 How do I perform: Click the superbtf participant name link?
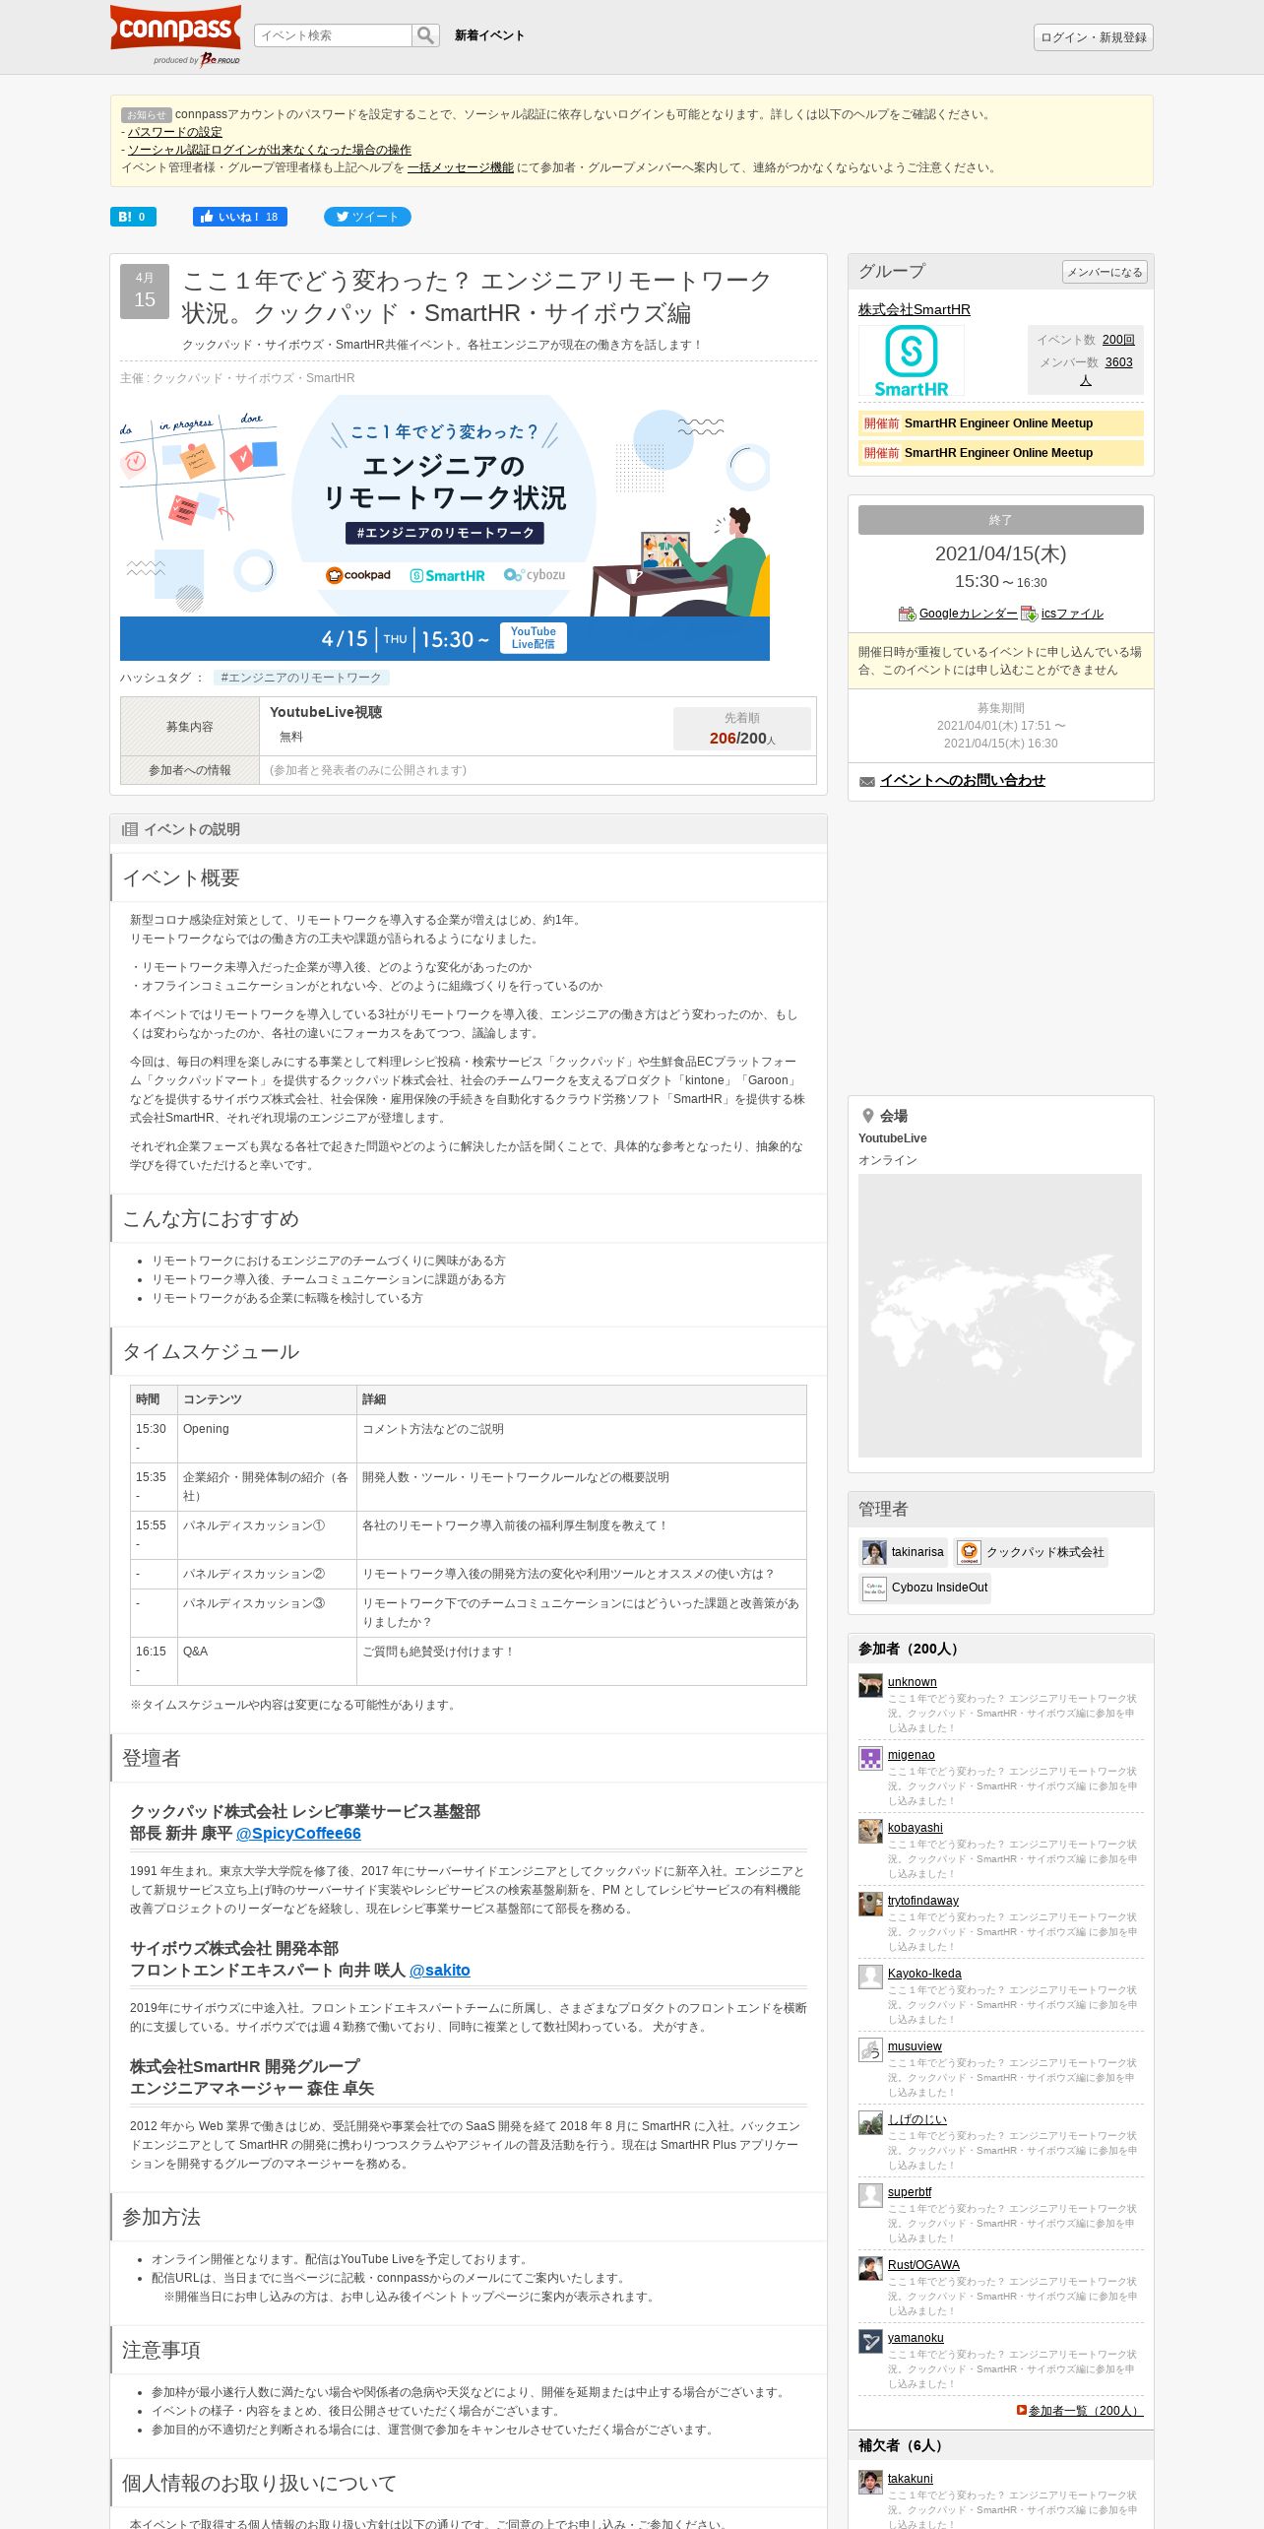(910, 2192)
